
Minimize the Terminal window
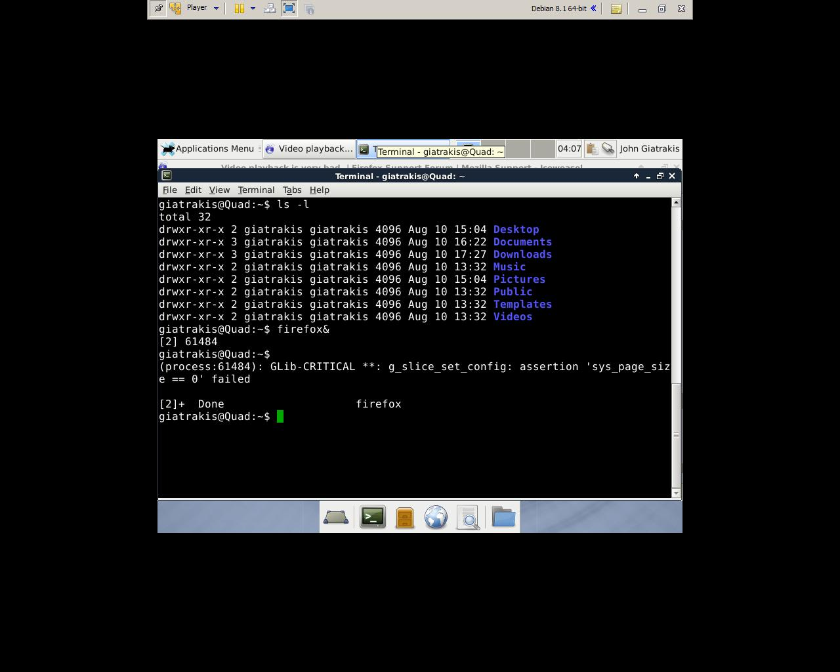pyautogui.click(x=648, y=176)
